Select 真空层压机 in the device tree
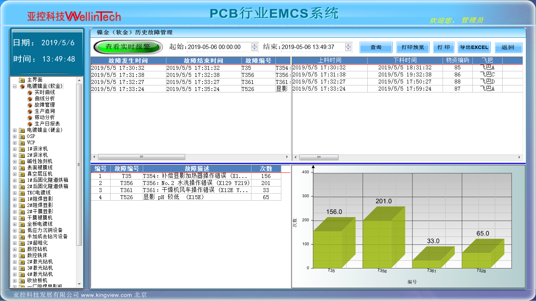 point(39,174)
